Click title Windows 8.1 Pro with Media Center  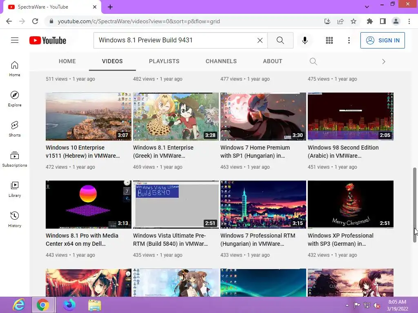[82, 240]
